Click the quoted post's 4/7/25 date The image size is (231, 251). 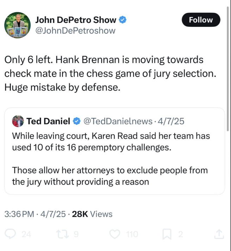[171, 122]
